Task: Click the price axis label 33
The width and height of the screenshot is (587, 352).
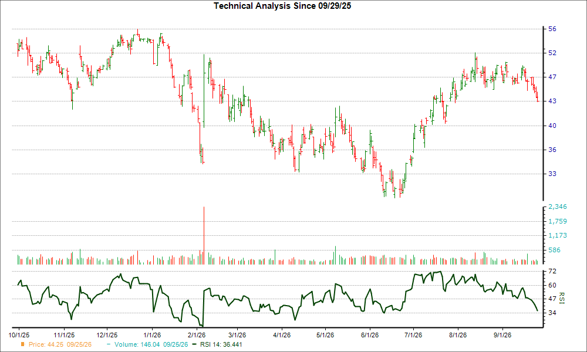Action: (x=552, y=174)
